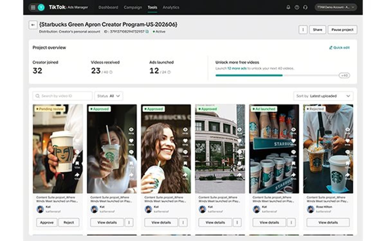View details of third Approved video

click(215, 222)
